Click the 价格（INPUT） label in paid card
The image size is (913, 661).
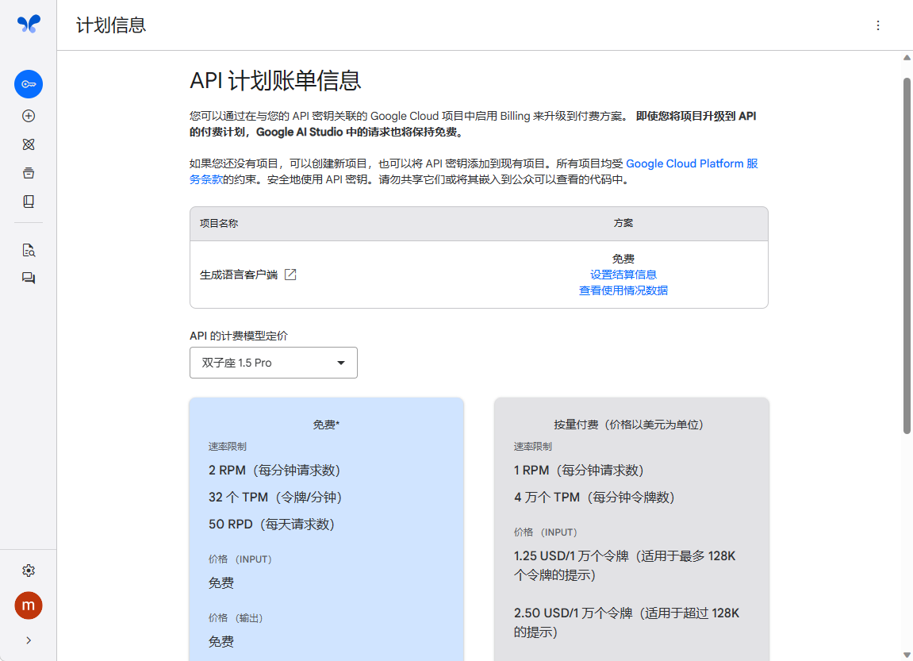(546, 532)
